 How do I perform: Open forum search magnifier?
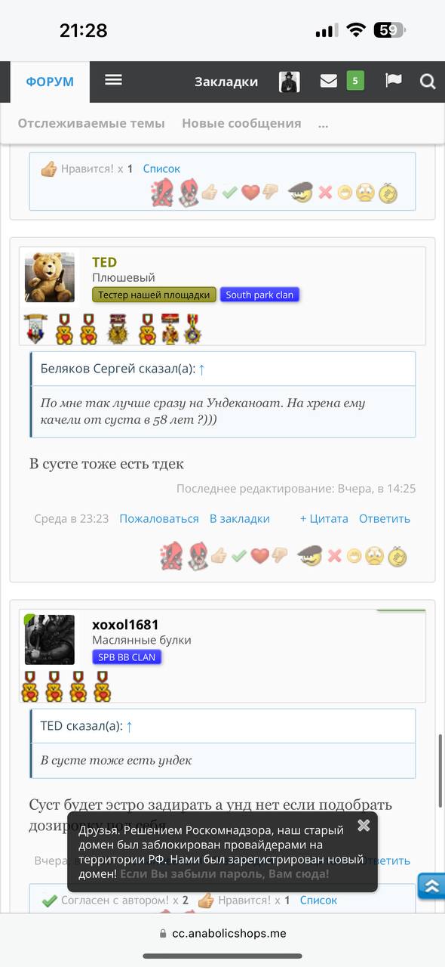428,82
